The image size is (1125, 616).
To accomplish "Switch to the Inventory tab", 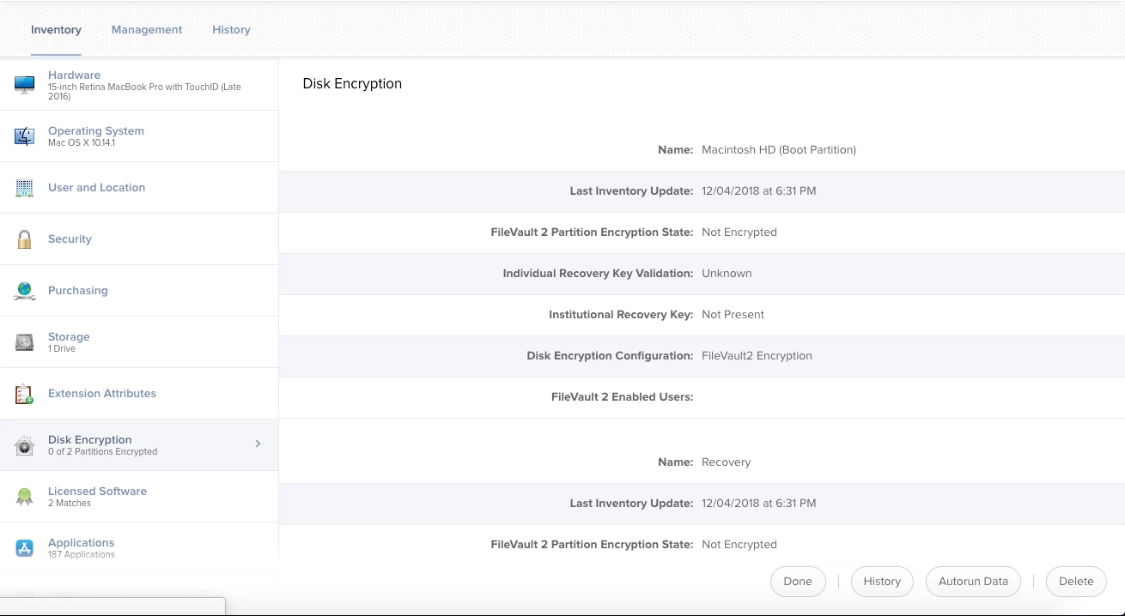I will (56, 29).
